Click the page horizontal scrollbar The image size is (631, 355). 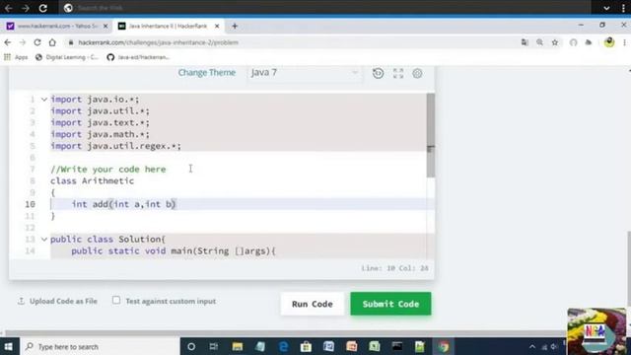pyautogui.click(x=284, y=333)
